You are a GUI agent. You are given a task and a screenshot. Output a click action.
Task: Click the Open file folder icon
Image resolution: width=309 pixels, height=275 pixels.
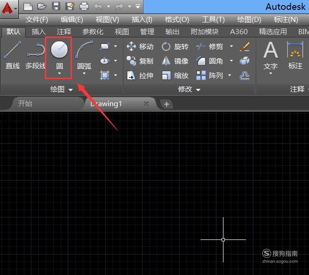pos(42,7)
